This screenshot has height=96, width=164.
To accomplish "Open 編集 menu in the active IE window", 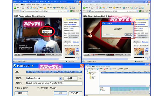I will [x=23, y=4].
